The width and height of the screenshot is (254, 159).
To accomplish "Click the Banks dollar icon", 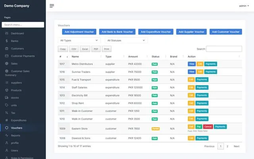I will (7, 41).
